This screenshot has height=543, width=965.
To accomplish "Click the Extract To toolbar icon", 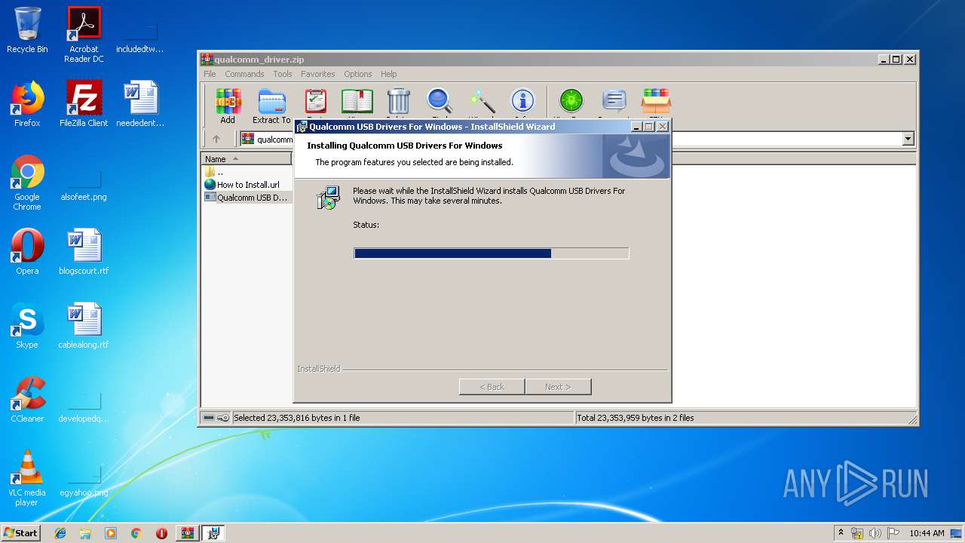I will click(271, 106).
